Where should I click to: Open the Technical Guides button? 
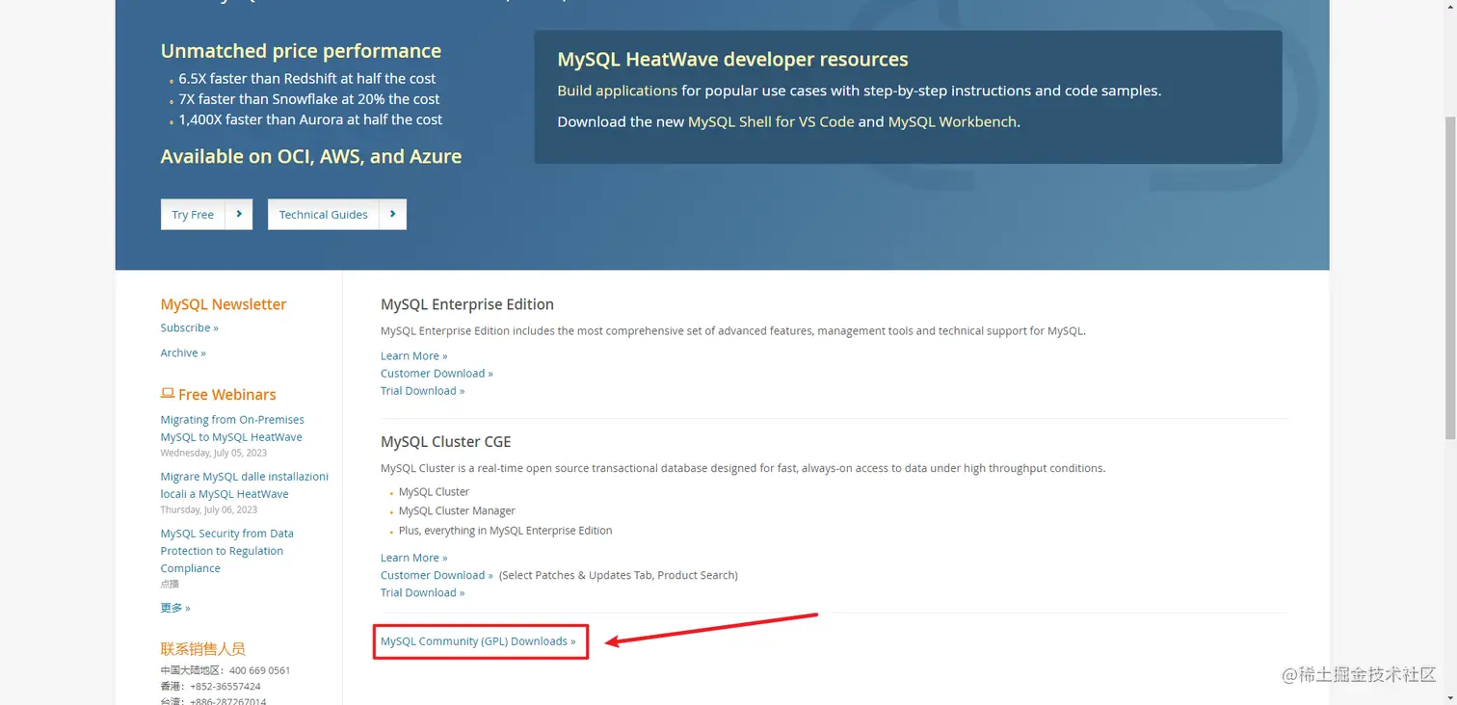tap(324, 215)
